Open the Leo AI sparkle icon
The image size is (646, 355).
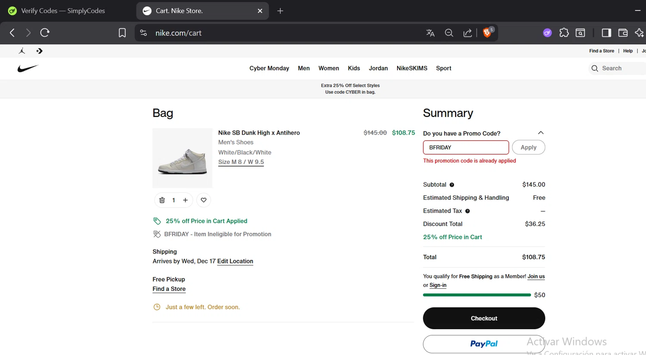point(639,33)
